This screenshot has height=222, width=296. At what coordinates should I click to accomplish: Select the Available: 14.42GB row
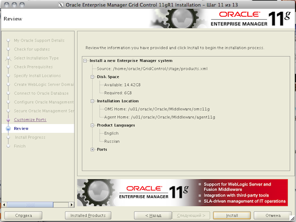[x=122, y=85]
